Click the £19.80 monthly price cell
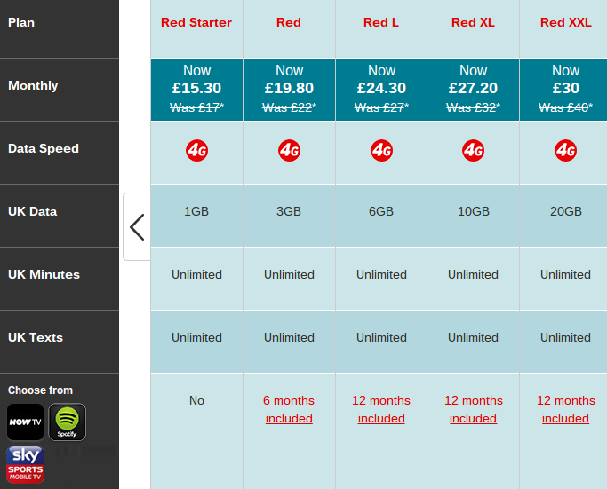Screen dimensions: 607x489 tap(289, 90)
